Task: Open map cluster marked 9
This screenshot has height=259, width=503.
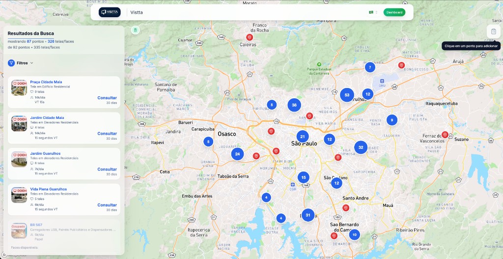Action: click(x=391, y=120)
